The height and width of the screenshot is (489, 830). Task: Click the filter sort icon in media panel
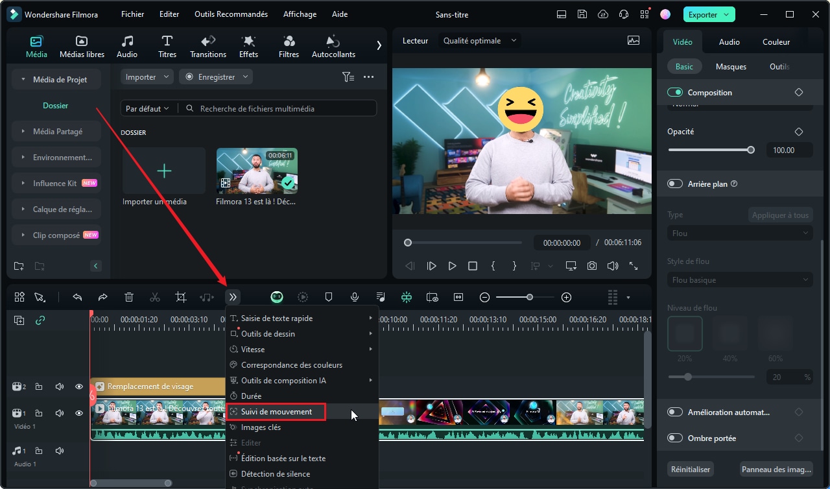348,77
